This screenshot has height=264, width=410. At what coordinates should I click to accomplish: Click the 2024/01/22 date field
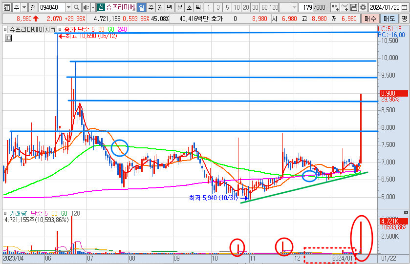(385, 7)
